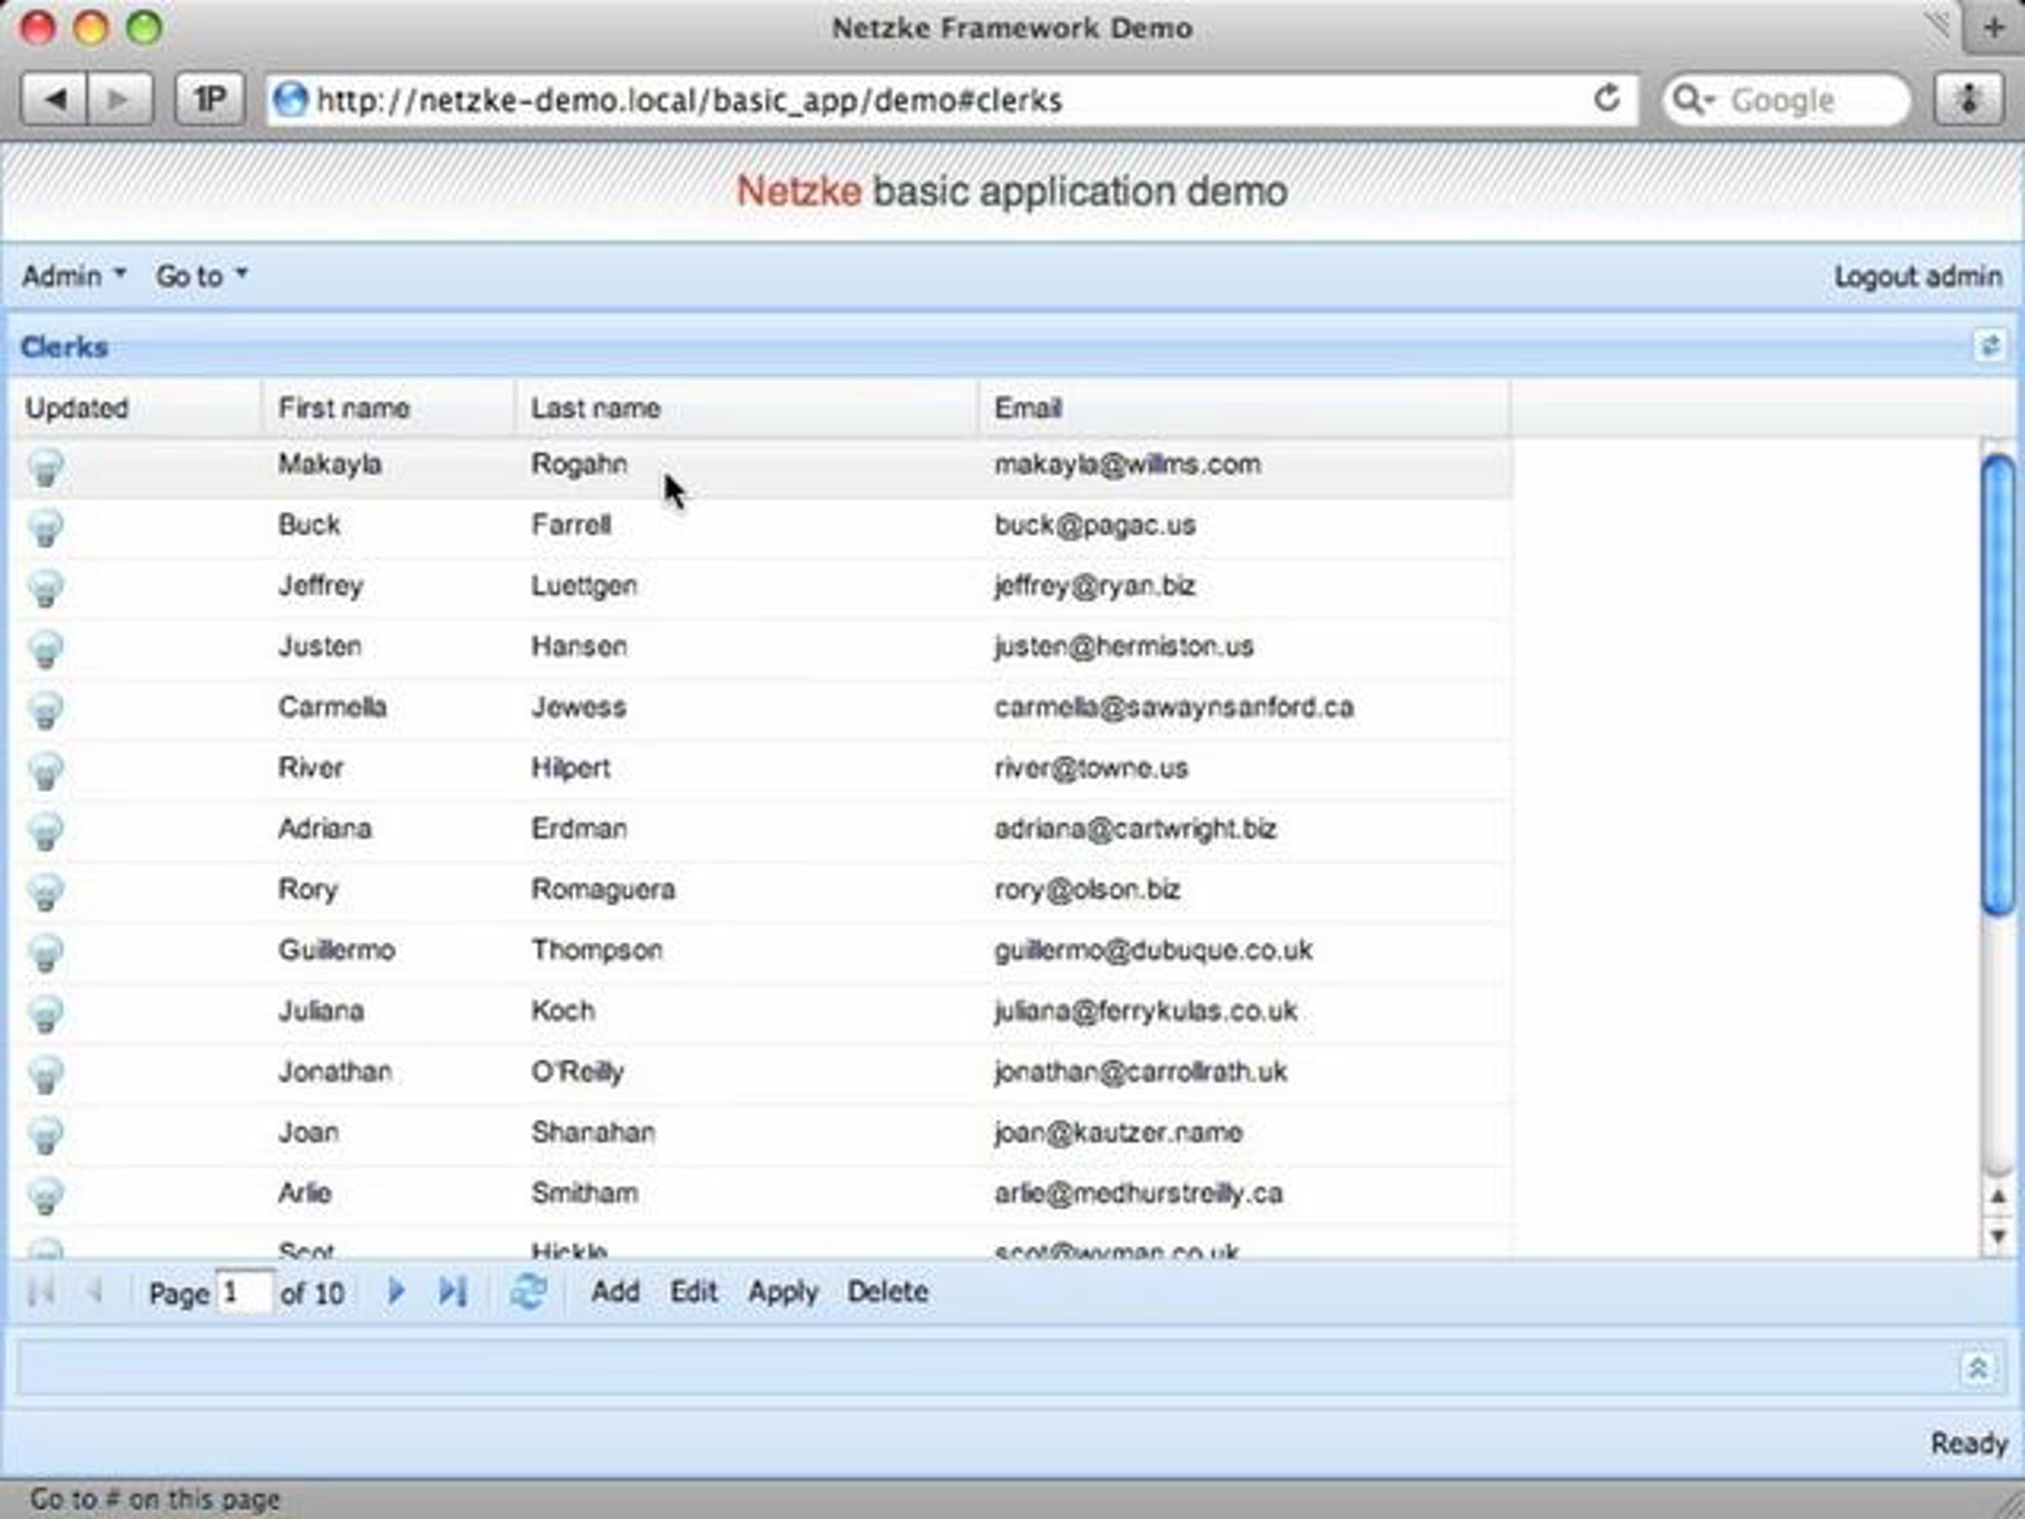
Task: Toggle Updated lightbulb for Buck Farrell
Action: [46, 527]
